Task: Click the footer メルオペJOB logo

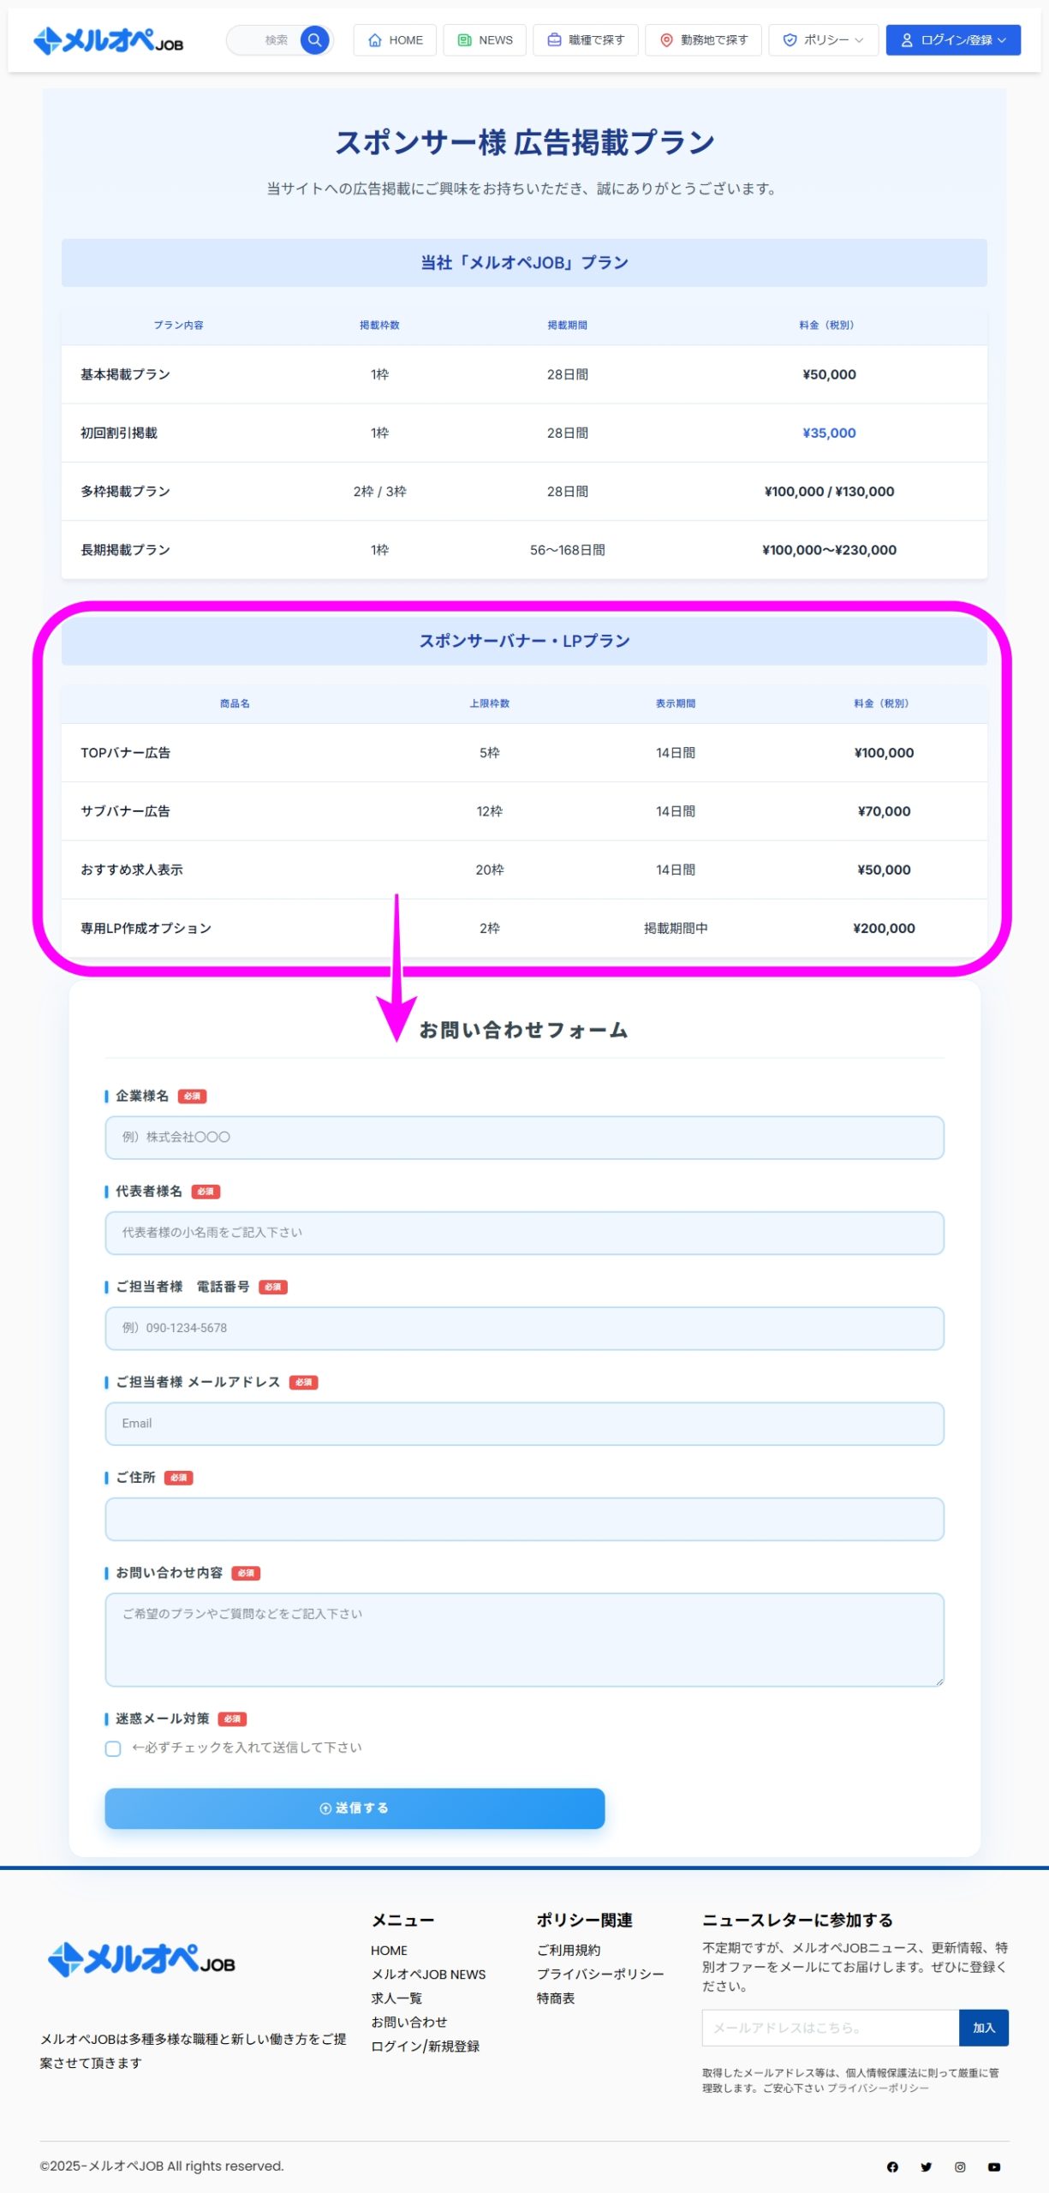Action: pyautogui.click(x=141, y=1959)
